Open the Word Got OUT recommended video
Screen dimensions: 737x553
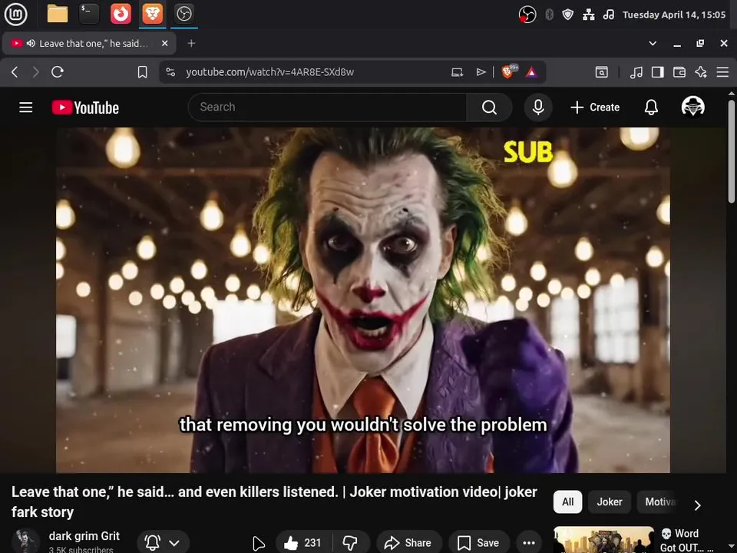686,540
